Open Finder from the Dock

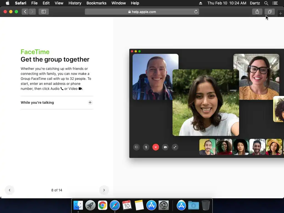[x=78, y=206]
